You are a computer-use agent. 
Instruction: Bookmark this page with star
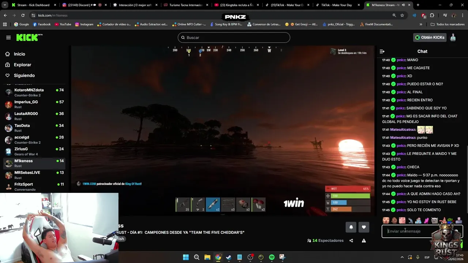click(402, 15)
